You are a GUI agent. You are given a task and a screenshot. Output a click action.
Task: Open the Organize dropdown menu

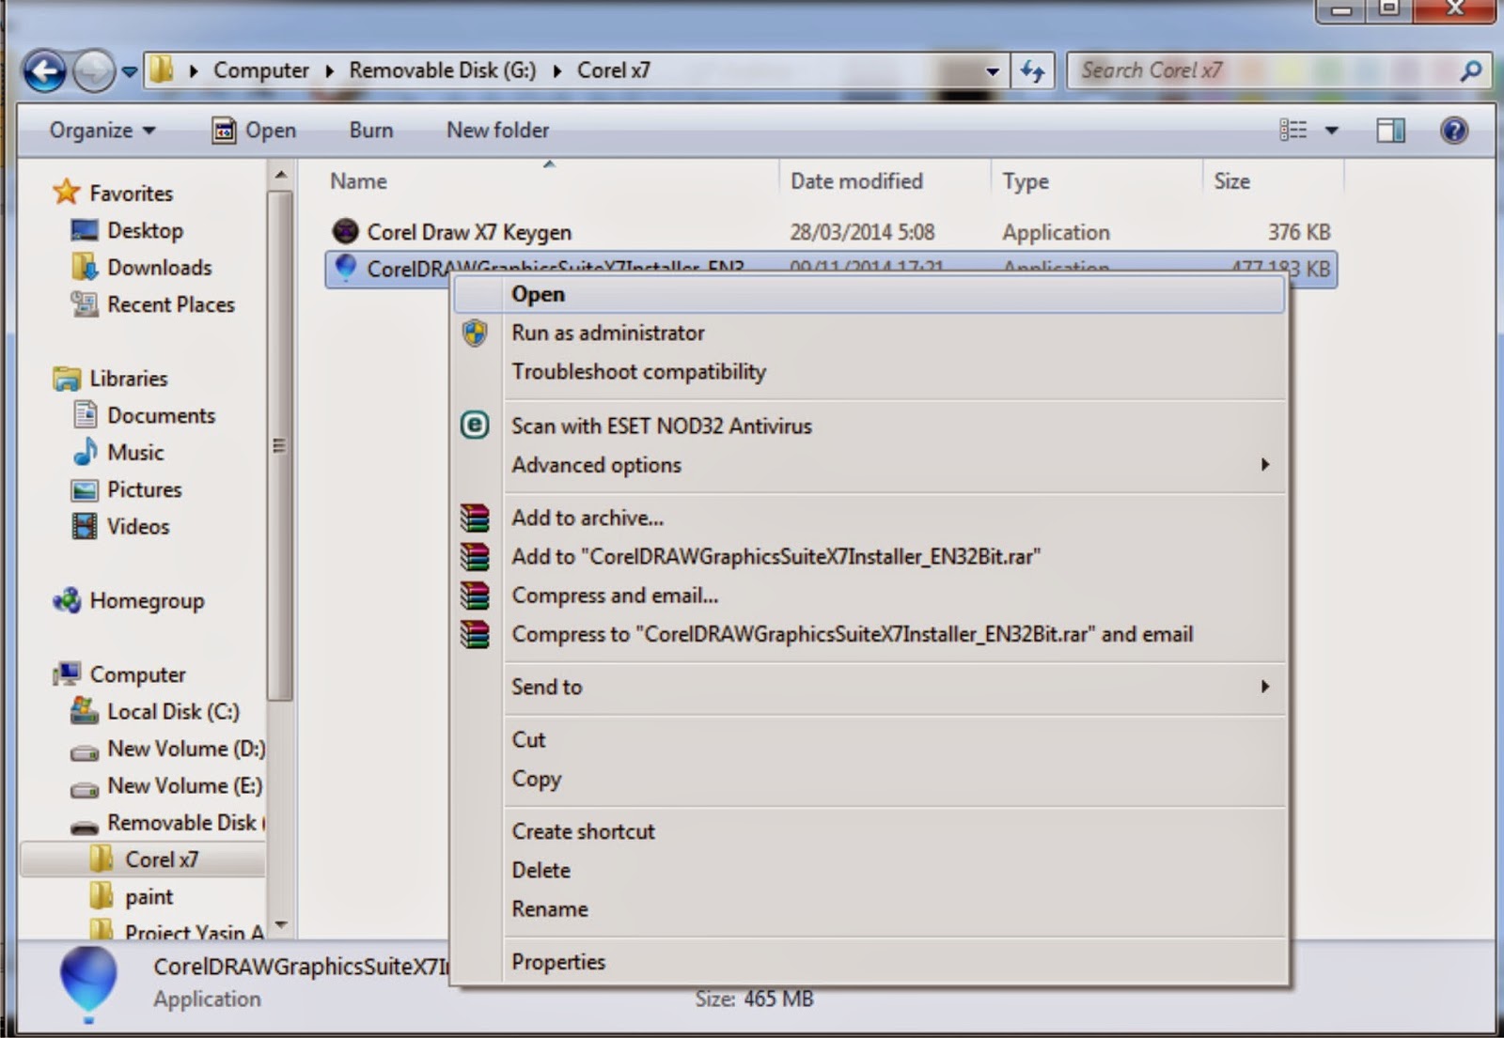click(100, 130)
